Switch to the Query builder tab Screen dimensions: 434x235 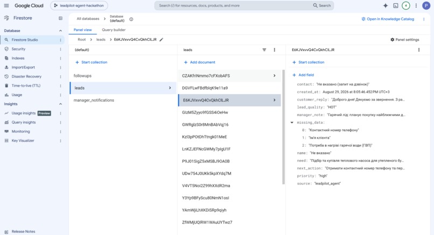(x=114, y=30)
